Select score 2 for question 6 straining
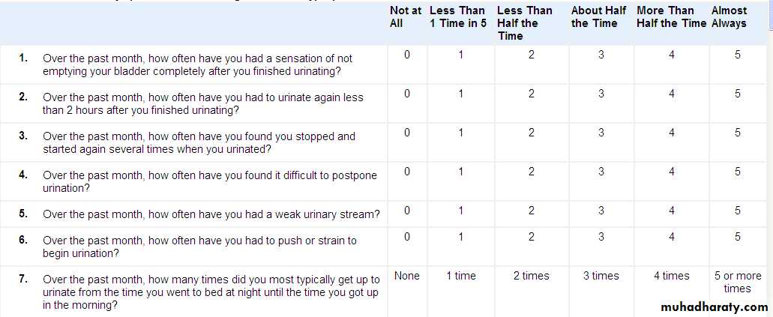 click(x=531, y=237)
